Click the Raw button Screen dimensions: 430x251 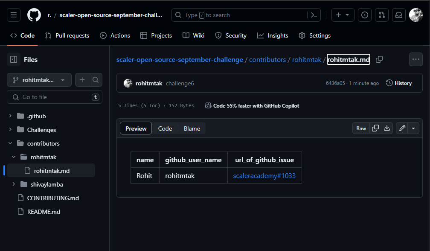[360, 128]
